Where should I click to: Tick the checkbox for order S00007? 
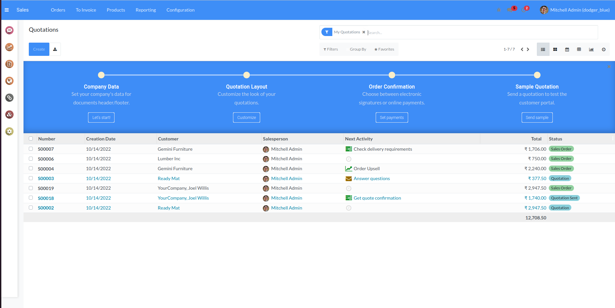tap(31, 149)
